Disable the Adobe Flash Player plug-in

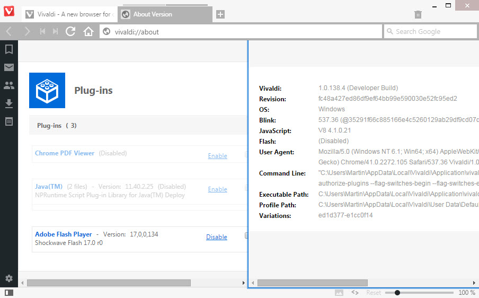[x=217, y=237]
